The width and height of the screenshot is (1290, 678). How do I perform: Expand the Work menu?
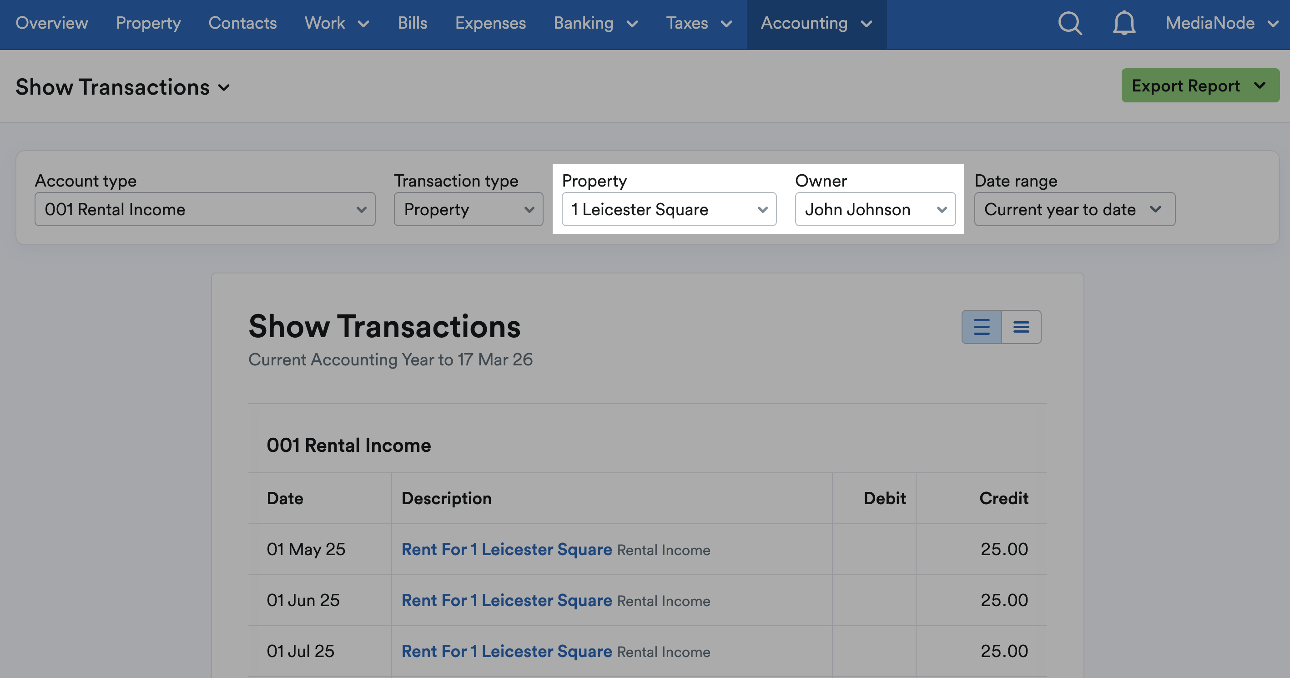(x=337, y=23)
